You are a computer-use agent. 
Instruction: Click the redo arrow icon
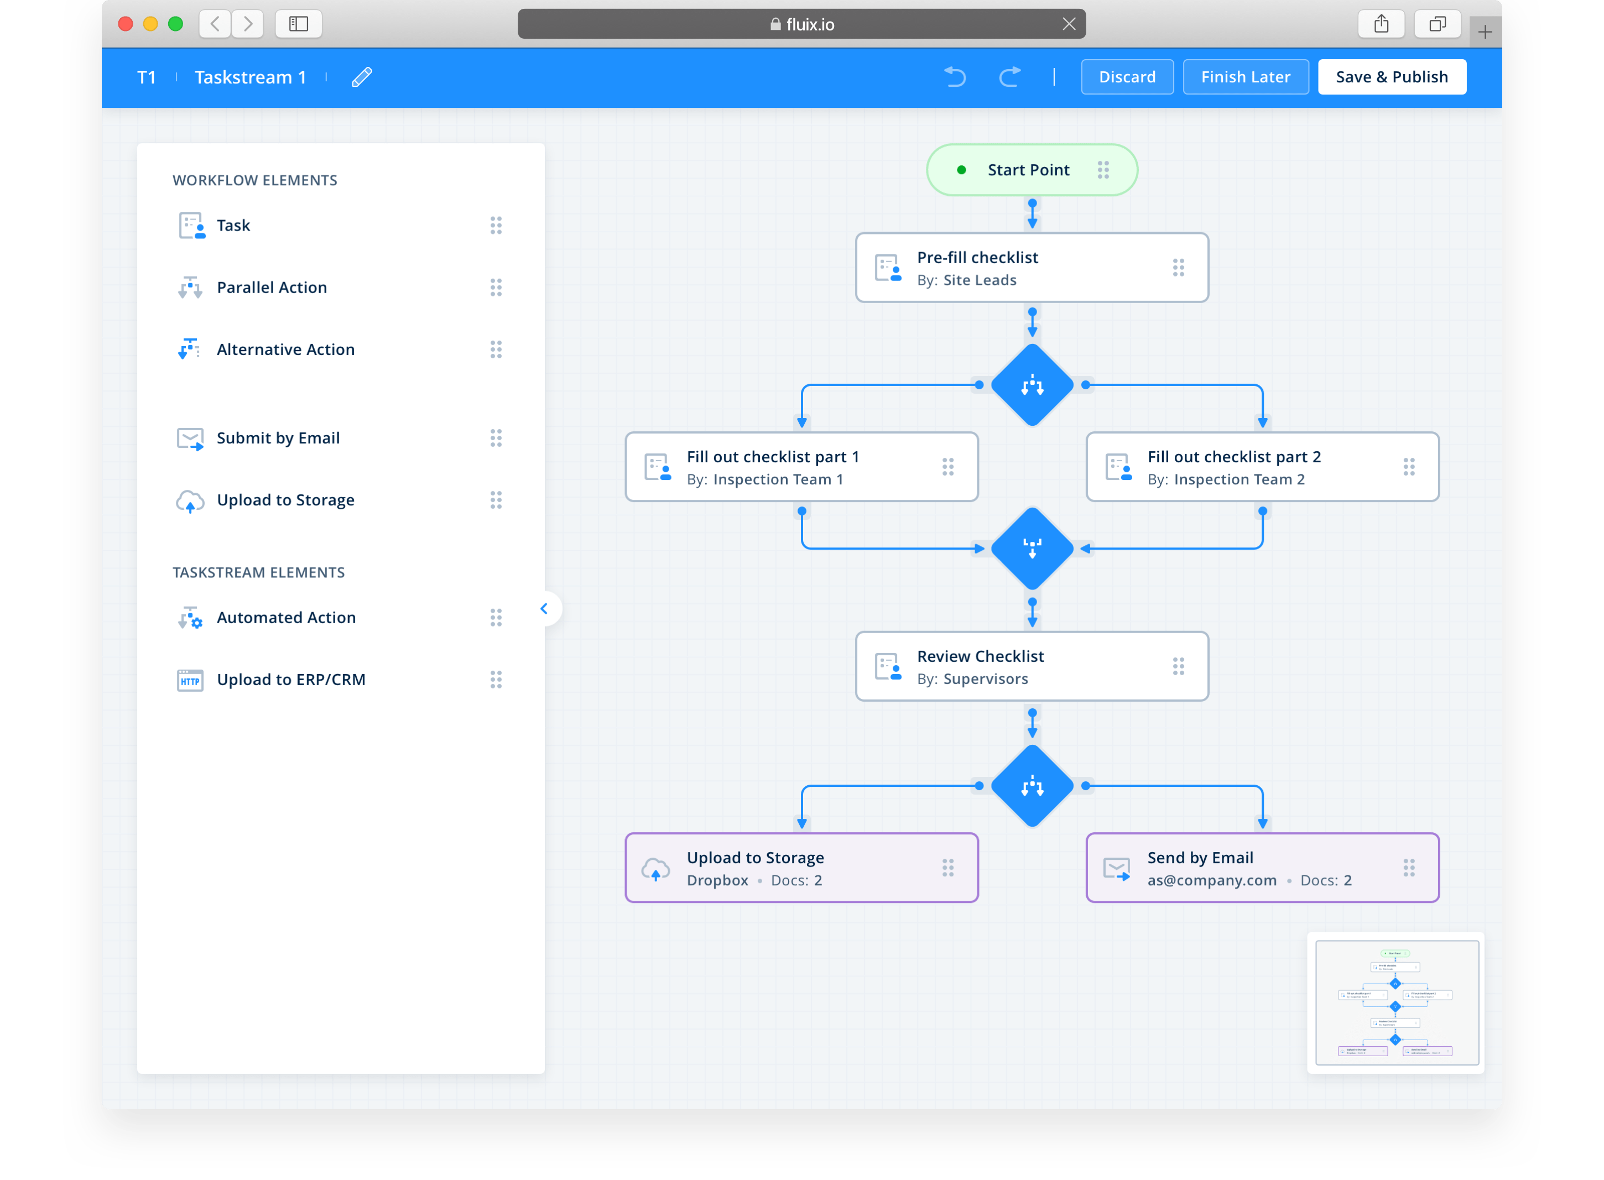point(1009,76)
